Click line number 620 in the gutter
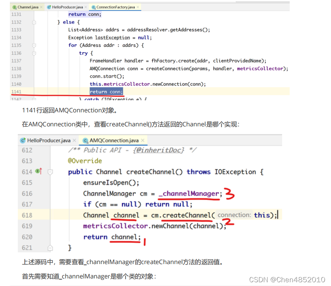This screenshot has height=286, width=331. coord(27,237)
